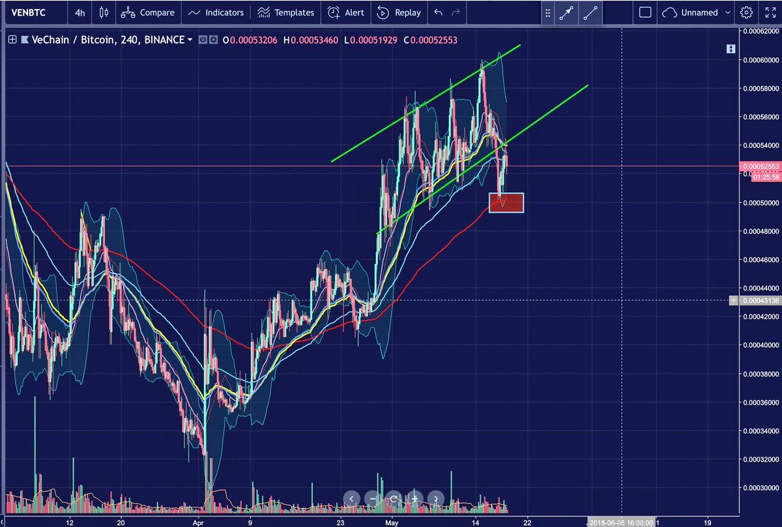
Task: Click the VeChain / Bitcoin, 240, BINANCE title
Action: (107, 40)
